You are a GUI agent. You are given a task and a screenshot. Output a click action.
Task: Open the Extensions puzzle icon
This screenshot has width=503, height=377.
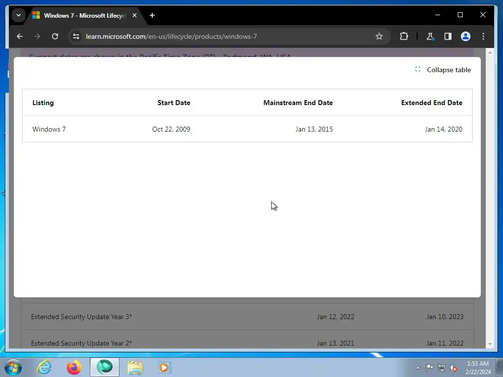pyautogui.click(x=404, y=36)
